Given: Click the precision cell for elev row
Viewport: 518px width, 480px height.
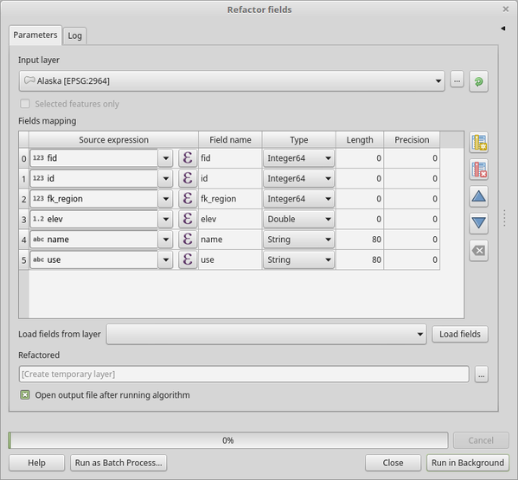Looking at the screenshot, I should tap(412, 220).
